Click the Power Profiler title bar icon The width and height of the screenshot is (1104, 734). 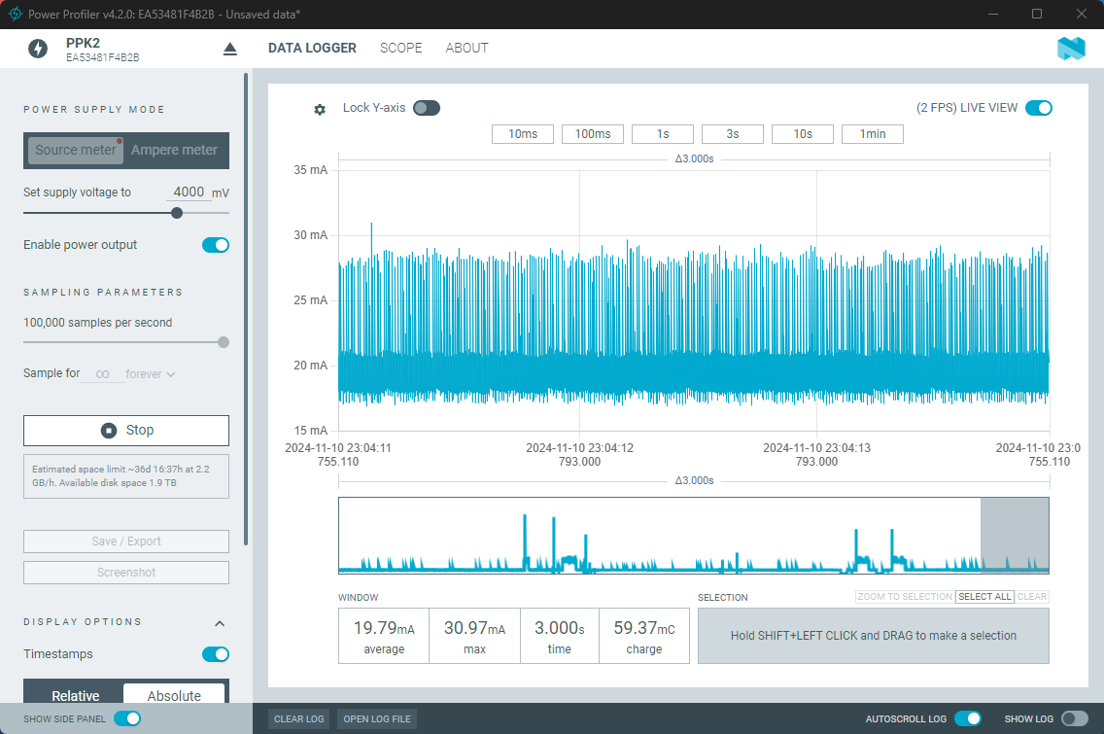[16, 14]
